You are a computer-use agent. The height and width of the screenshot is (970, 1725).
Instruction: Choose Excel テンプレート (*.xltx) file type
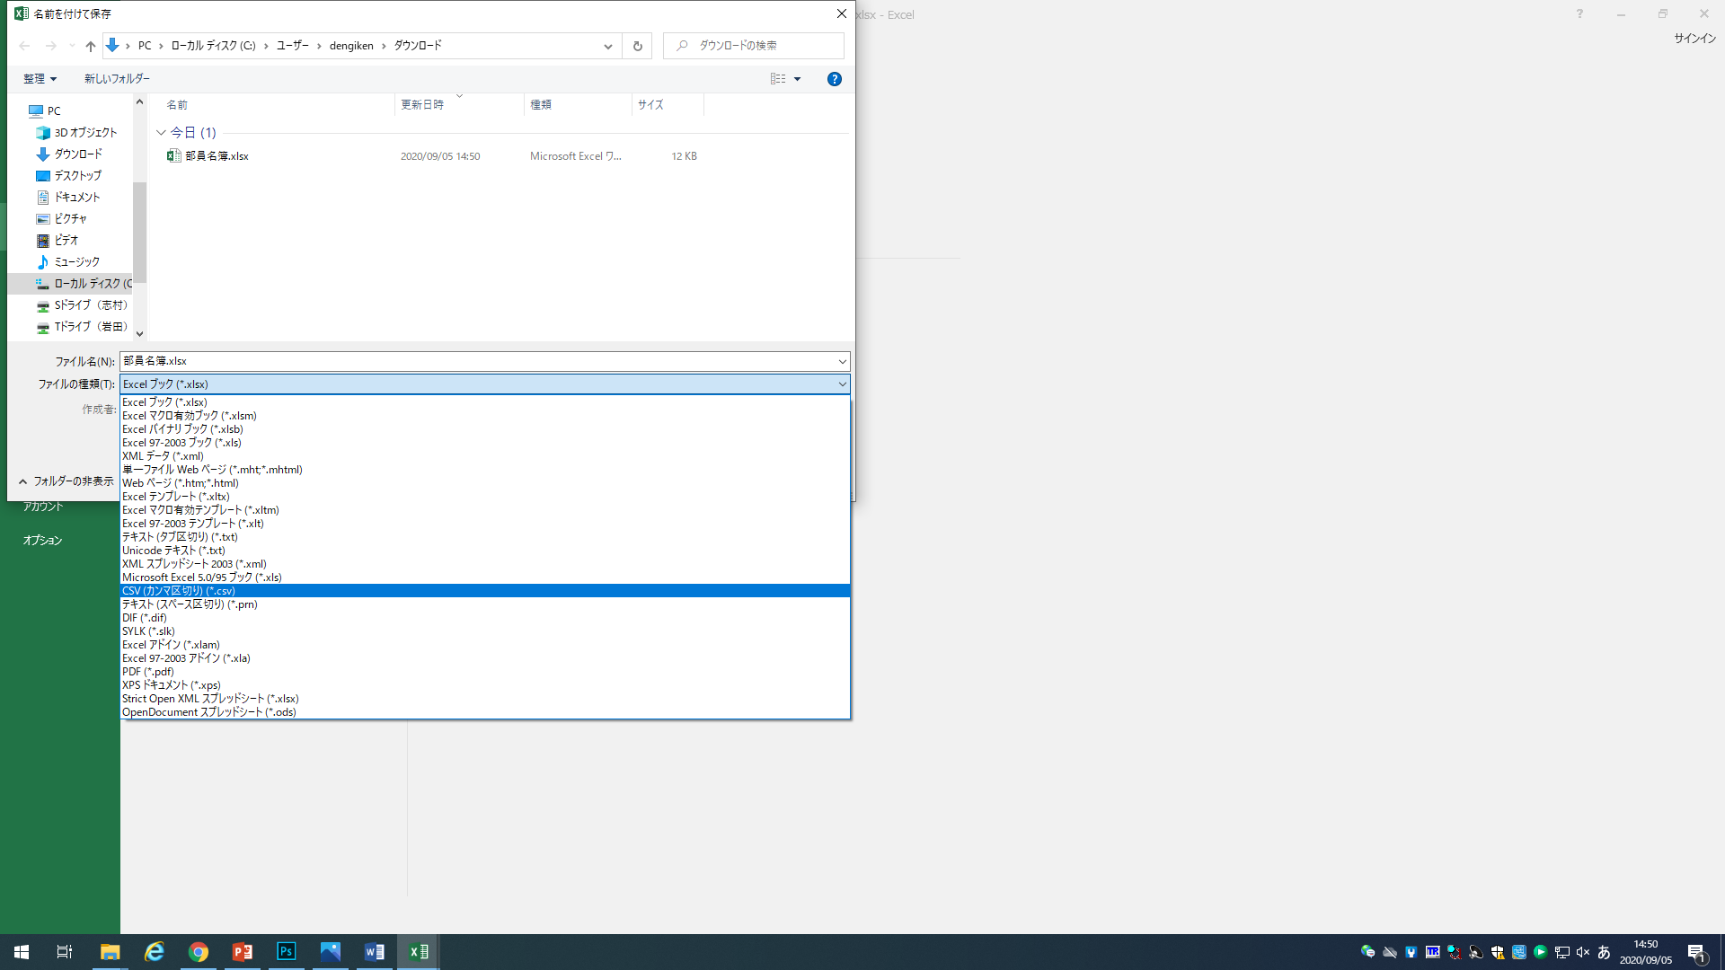click(x=485, y=497)
